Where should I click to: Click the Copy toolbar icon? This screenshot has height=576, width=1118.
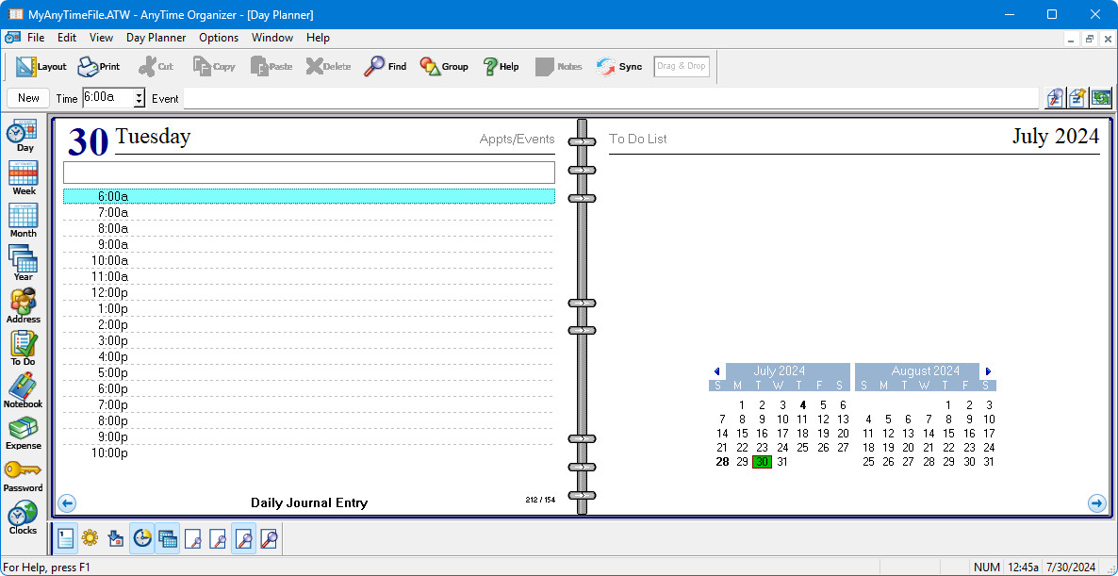[214, 66]
